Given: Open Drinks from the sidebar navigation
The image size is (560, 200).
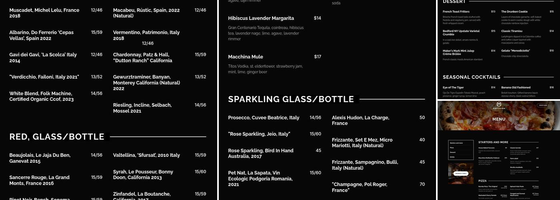Looking at the screenshot, I should [x=452, y=157].
